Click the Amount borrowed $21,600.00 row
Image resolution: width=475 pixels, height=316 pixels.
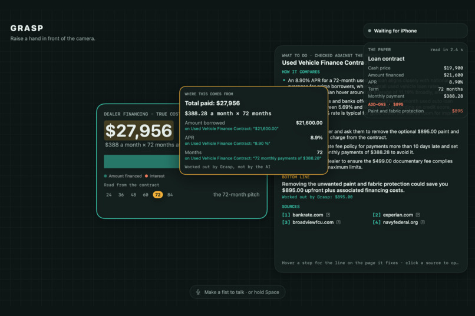pos(253,123)
